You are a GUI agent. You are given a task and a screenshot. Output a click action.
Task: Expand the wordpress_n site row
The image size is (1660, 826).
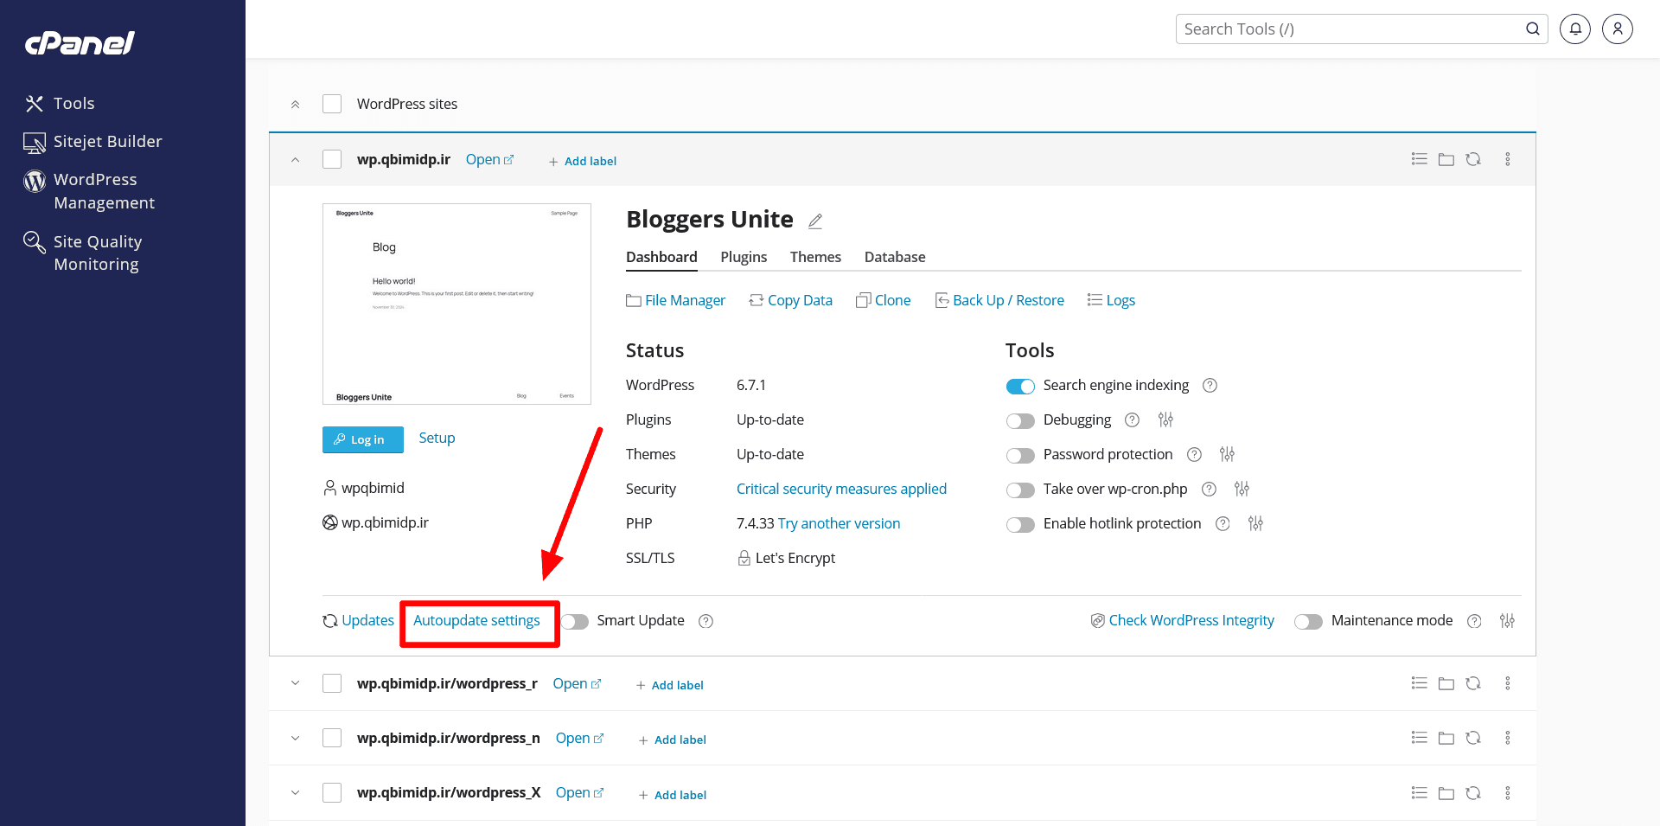(295, 738)
